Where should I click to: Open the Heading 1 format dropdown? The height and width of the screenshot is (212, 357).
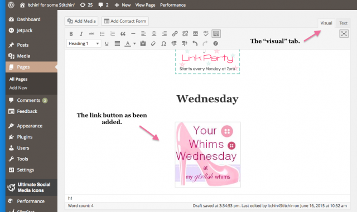(x=84, y=43)
